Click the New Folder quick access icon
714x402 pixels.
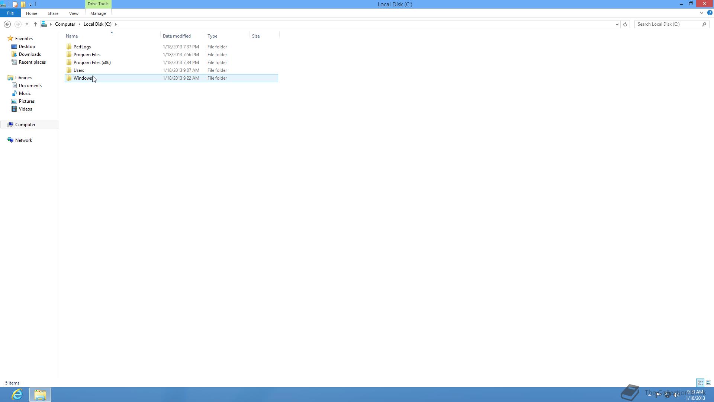pos(23,4)
